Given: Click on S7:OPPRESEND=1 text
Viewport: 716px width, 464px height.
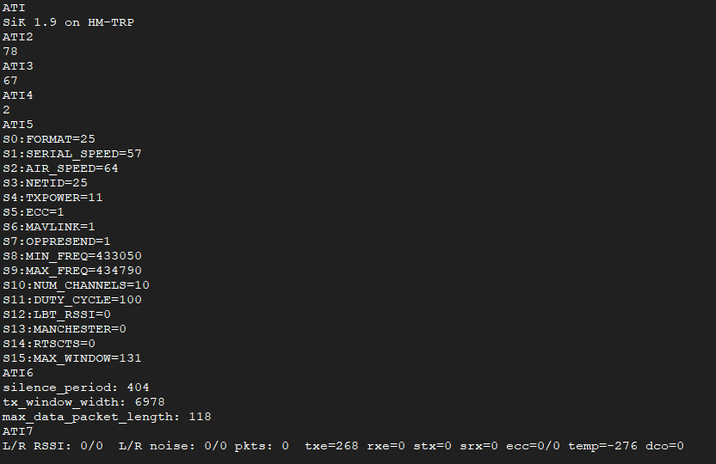Looking at the screenshot, I should point(57,241).
